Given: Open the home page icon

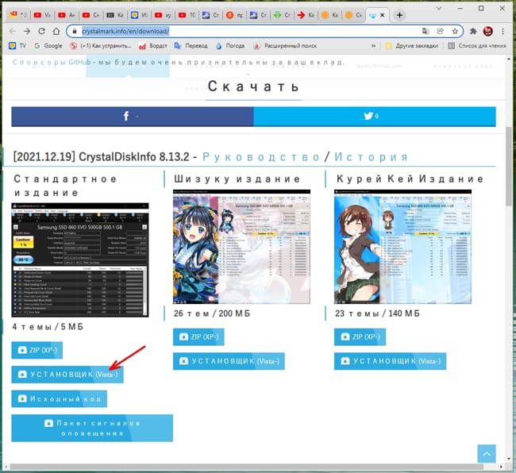Looking at the screenshot, I should [x=56, y=31].
